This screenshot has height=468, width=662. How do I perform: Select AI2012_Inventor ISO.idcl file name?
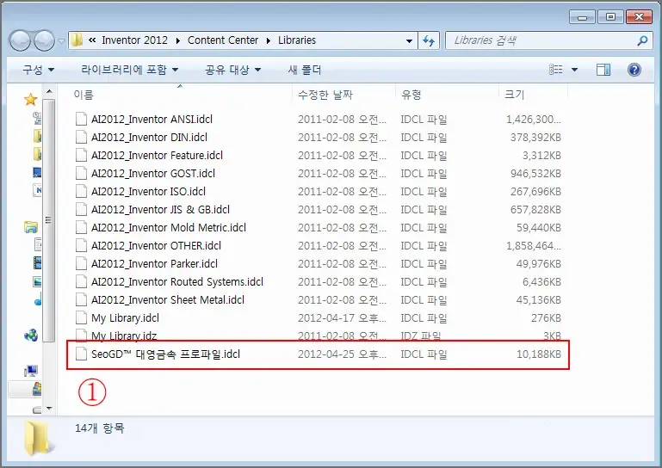[x=149, y=192]
